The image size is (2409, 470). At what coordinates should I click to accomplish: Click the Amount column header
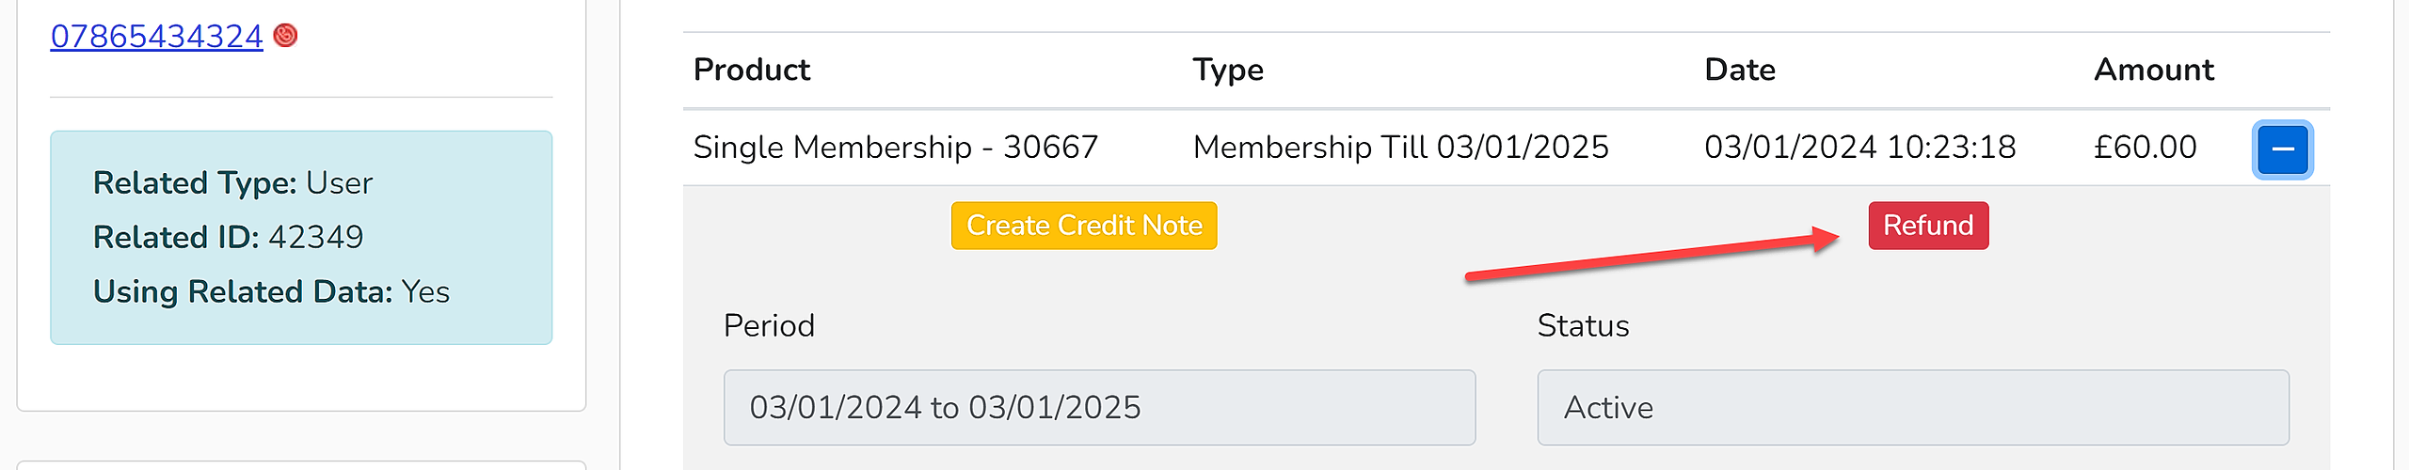tap(2154, 70)
